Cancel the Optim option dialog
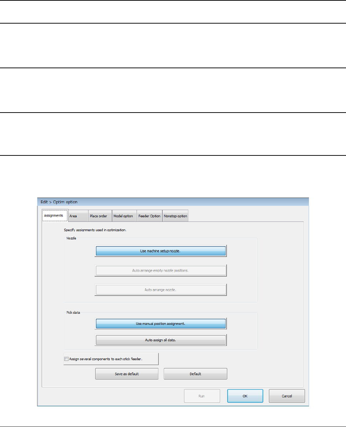Image resolution: width=346 pixels, height=427 pixels. 287,396
